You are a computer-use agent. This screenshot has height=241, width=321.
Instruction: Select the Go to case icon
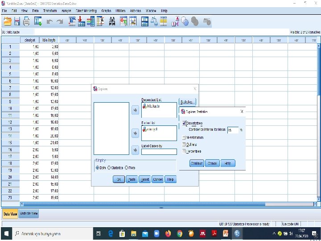click(x=72, y=21)
